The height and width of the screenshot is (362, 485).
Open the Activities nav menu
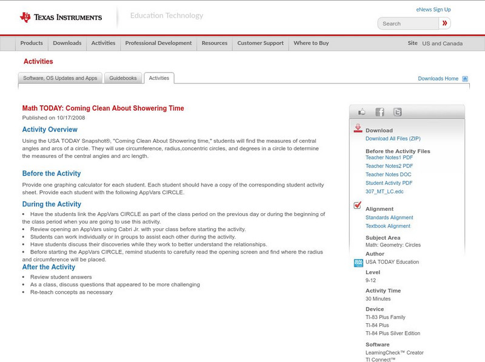[x=103, y=43]
